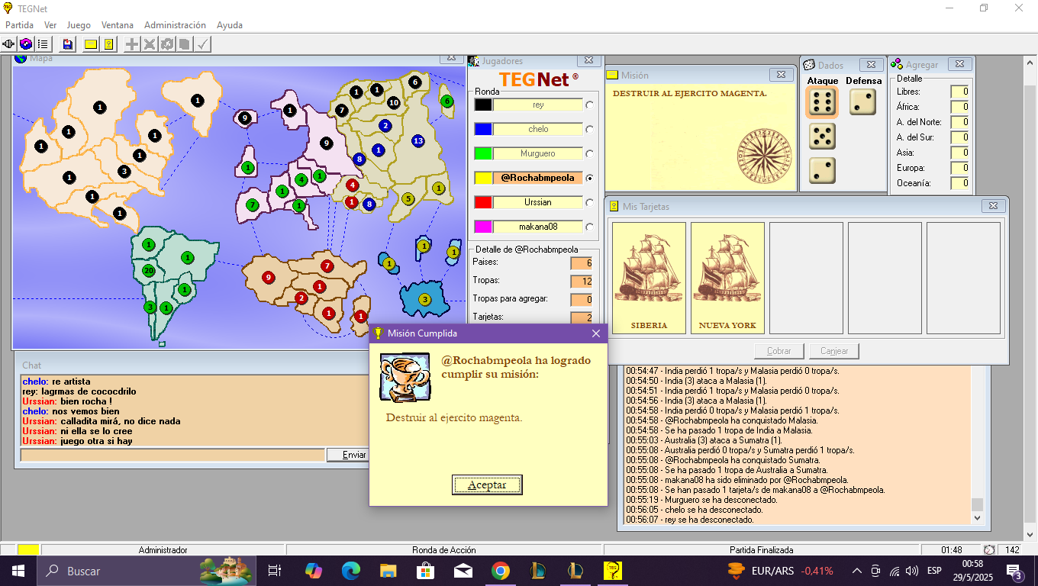Click the Cobrar button under Mis Tarjetas
1038x586 pixels.
(779, 351)
